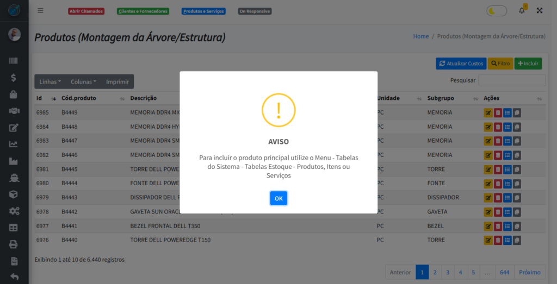Open the Produtos e Serviços shortcut tab
The height and width of the screenshot is (284, 557).
203,11
